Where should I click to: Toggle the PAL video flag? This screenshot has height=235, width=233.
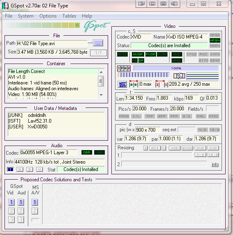click(x=201, y=116)
